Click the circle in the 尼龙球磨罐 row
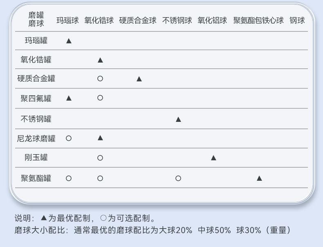Viewport: 323px width, 247px height. pyautogui.click(x=69, y=138)
